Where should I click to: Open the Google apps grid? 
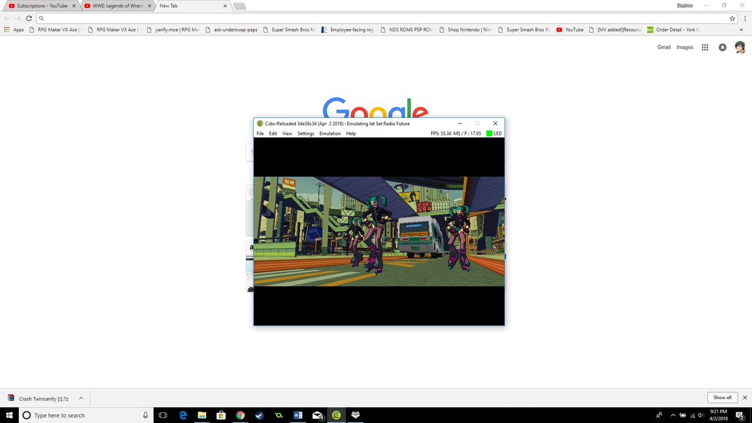coord(705,48)
